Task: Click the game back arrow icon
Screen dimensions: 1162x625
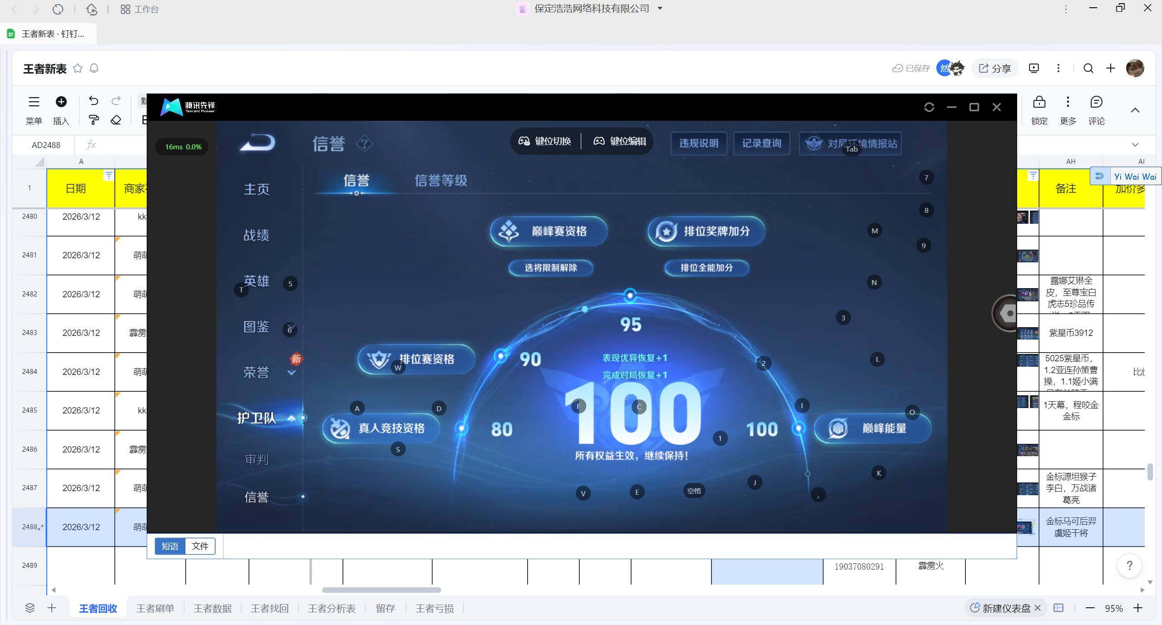Action: [x=257, y=143]
